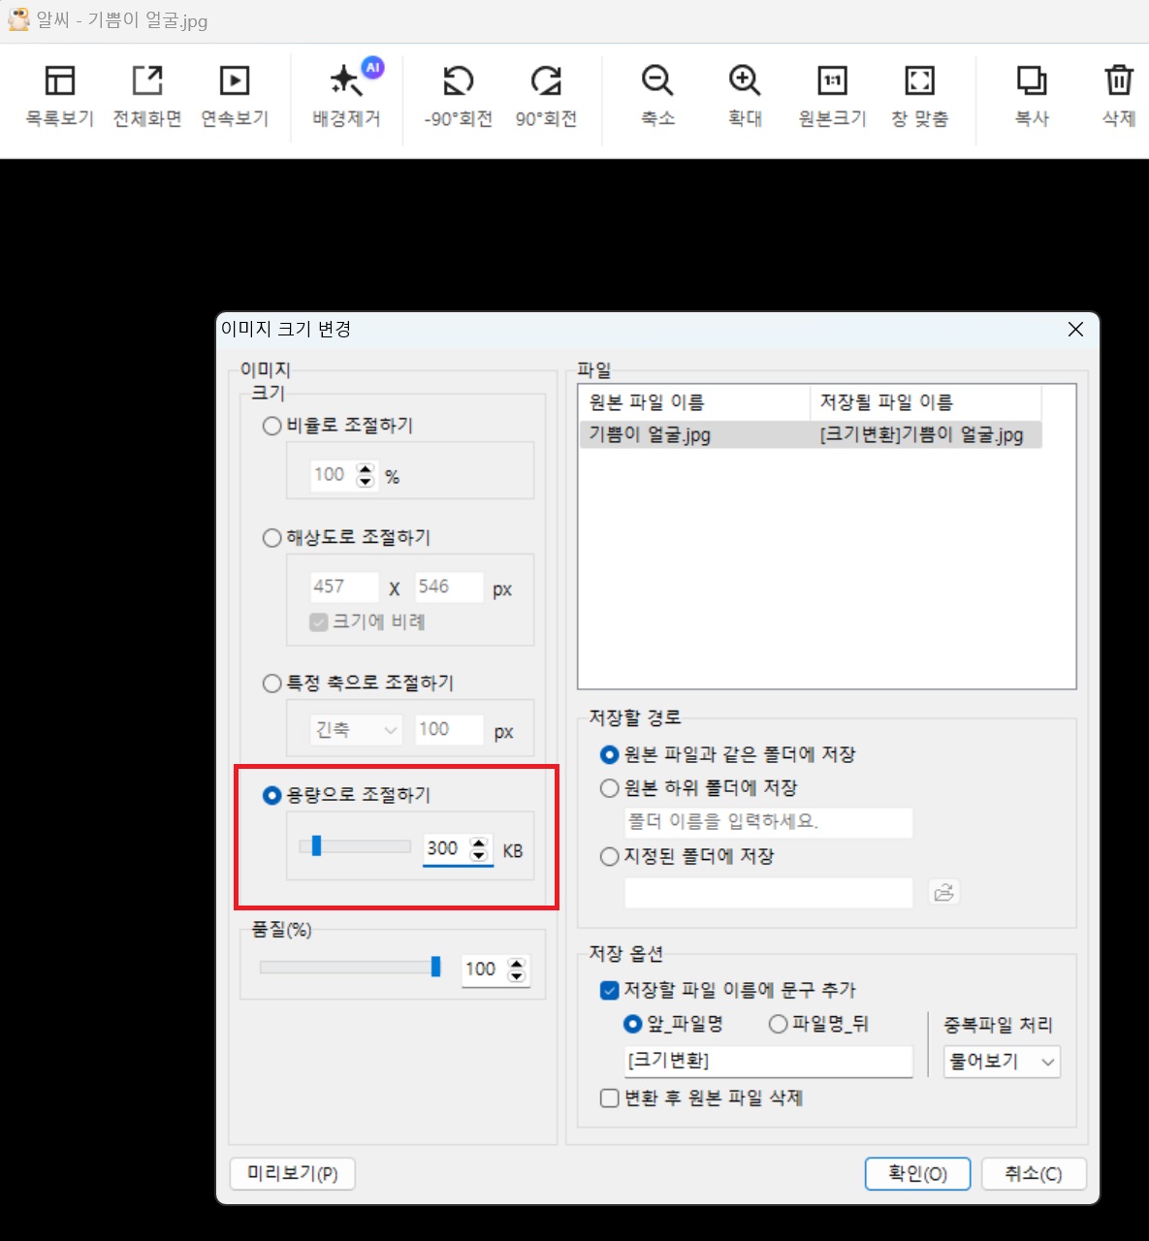Click the 미리보기 preview button

(292, 1173)
